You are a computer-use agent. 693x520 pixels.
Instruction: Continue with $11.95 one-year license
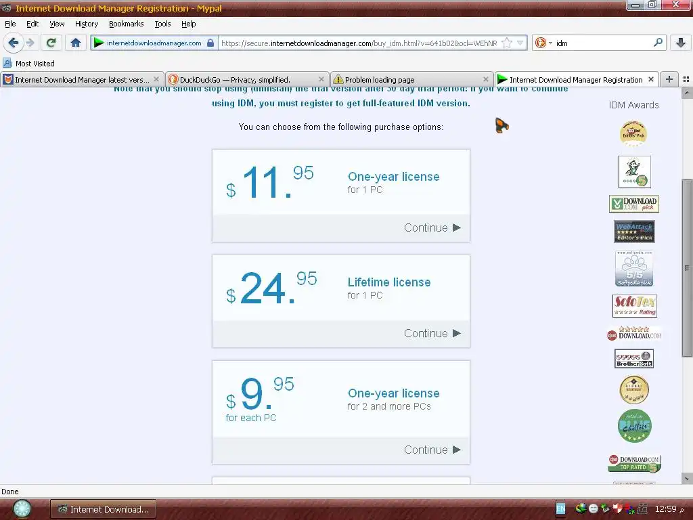(432, 227)
